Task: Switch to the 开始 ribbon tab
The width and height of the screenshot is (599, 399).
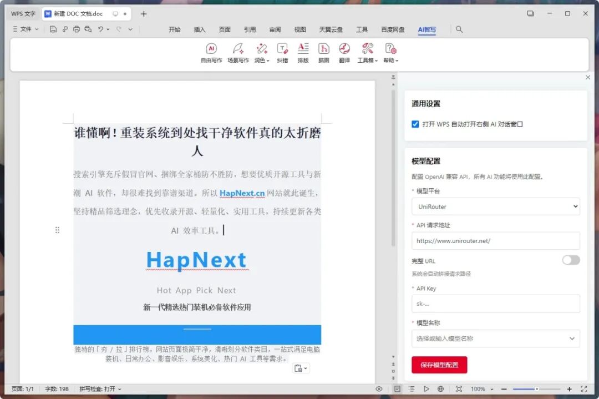Action: click(x=175, y=29)
